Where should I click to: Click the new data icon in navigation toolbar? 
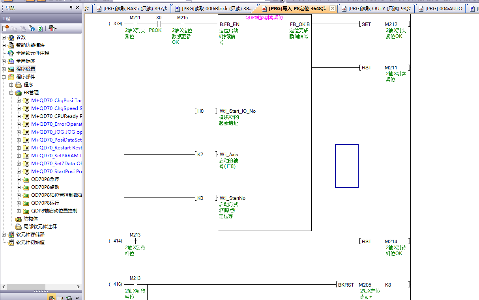point(5,28)
